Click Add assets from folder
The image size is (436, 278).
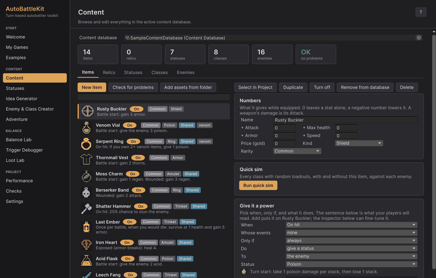tap(188, 87)
